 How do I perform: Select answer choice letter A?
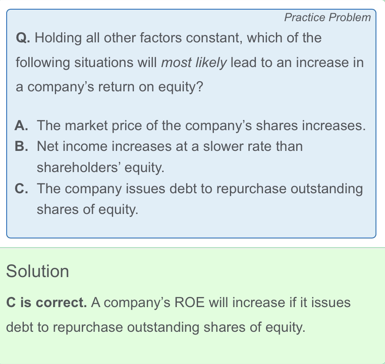(x=21, y=126)
